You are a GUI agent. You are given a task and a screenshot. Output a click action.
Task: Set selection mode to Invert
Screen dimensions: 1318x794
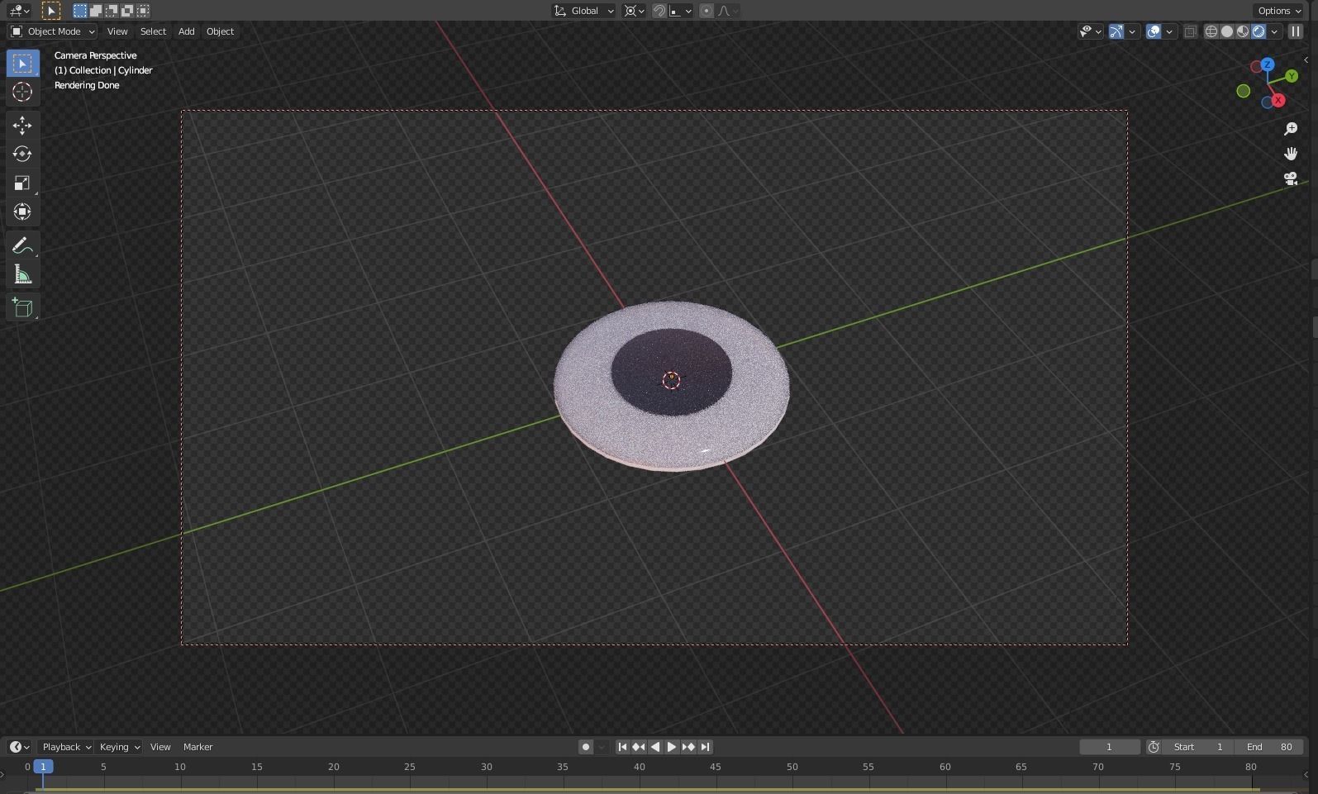(x=127, y=11)
